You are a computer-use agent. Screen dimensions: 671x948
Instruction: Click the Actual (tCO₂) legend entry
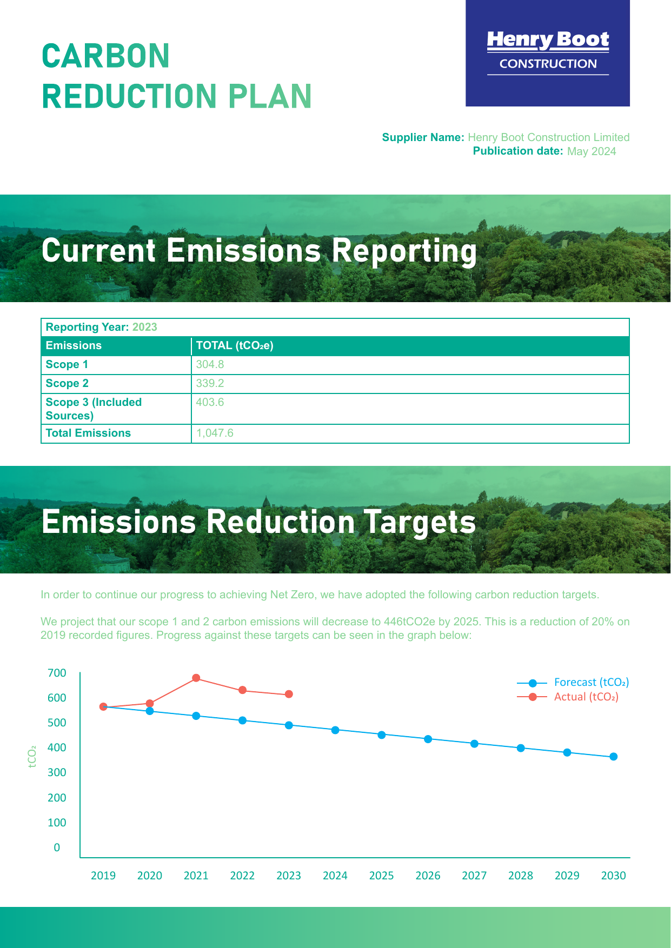pos(568,697)
